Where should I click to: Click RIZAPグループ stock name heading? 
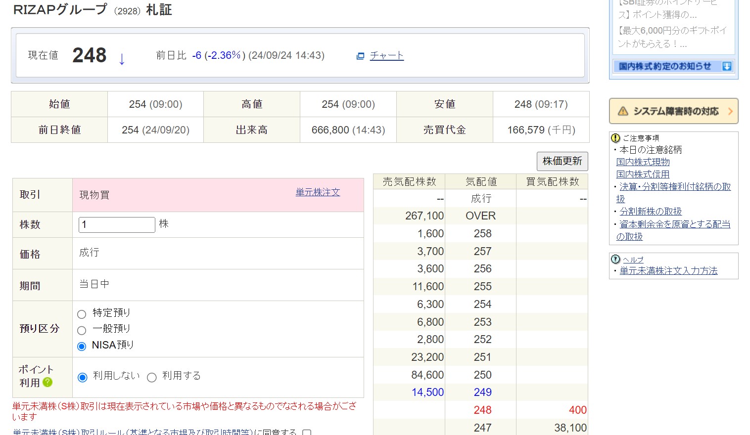[x=60, y=10]
